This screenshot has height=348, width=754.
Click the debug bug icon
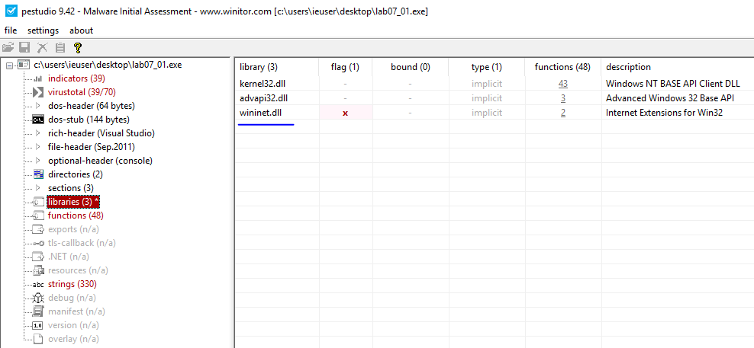pyautogui.click(x=38, y=298)
